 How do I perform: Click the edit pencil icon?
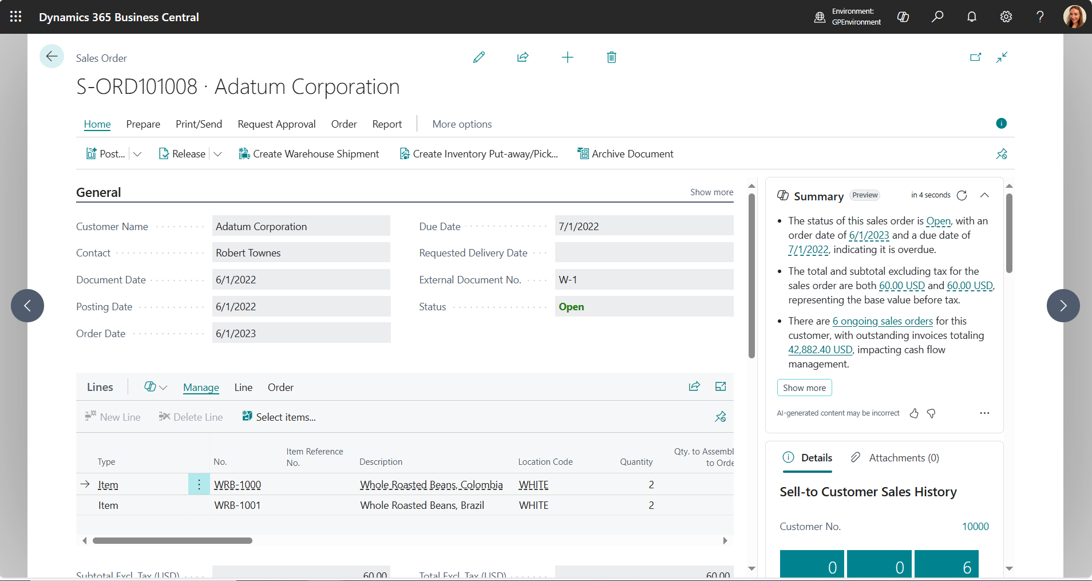coord(479,57)
